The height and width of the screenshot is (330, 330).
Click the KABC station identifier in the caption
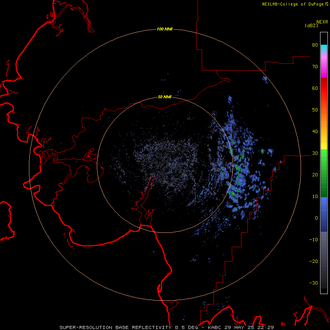(214, 327)
